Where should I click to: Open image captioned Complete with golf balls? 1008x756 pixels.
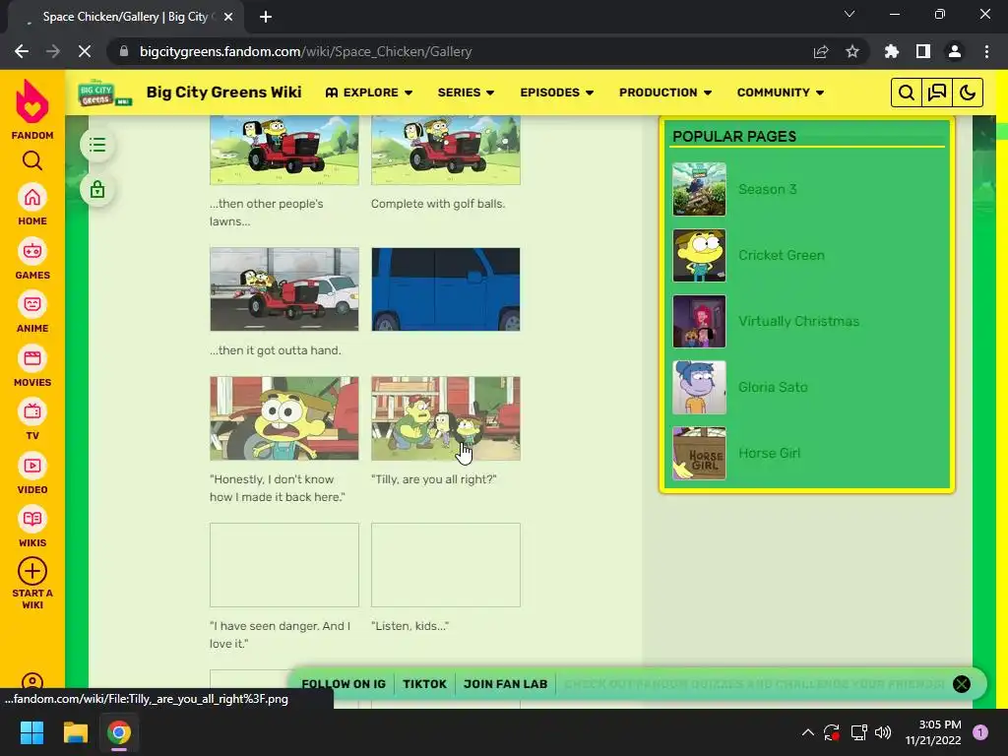pos(446,151)
